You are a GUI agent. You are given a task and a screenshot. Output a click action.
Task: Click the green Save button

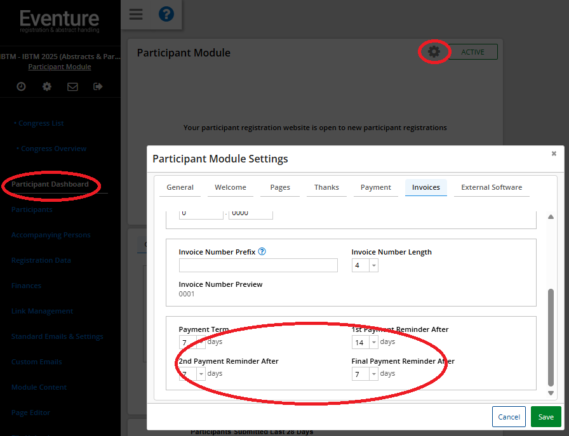(x=546, y=417)
